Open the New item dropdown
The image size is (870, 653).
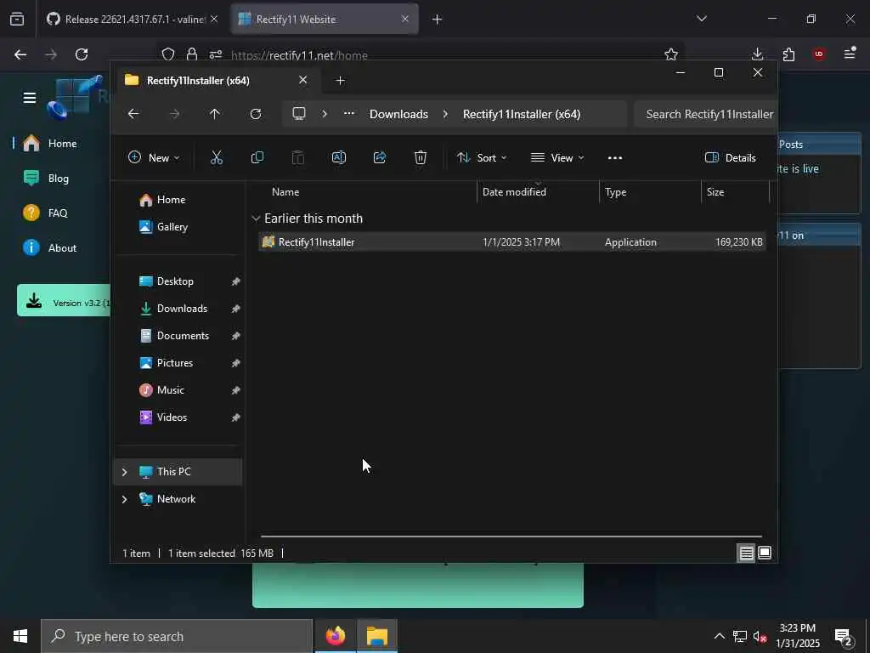(154, 157)
